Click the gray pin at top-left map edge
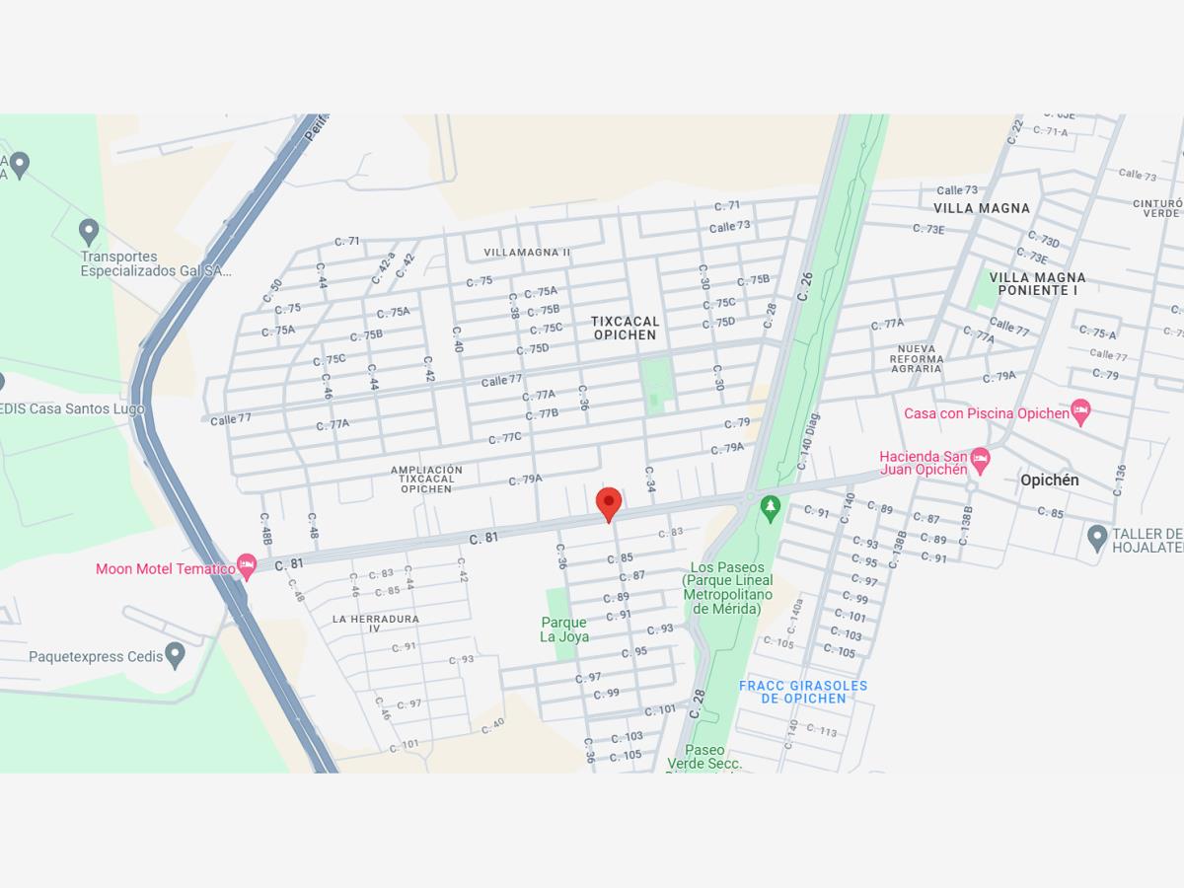This screenshot has height=888, width=1184. tap(19, 164)
